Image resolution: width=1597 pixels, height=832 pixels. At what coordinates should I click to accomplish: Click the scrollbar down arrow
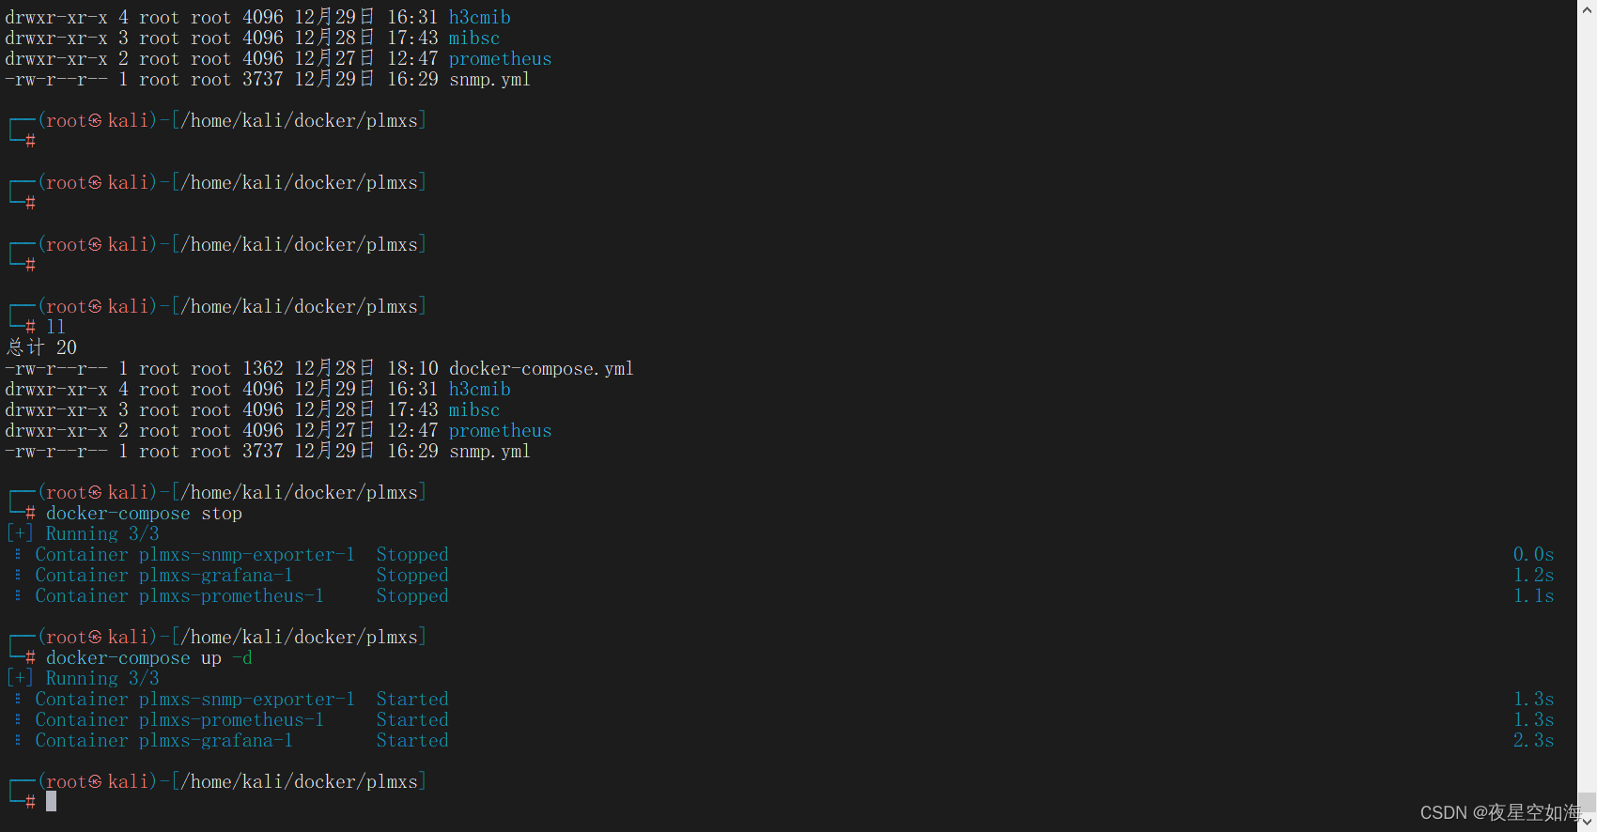coord(1587,823)
